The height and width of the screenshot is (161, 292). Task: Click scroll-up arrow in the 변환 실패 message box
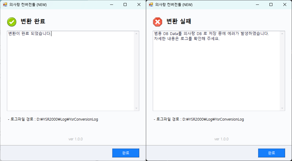282,34
